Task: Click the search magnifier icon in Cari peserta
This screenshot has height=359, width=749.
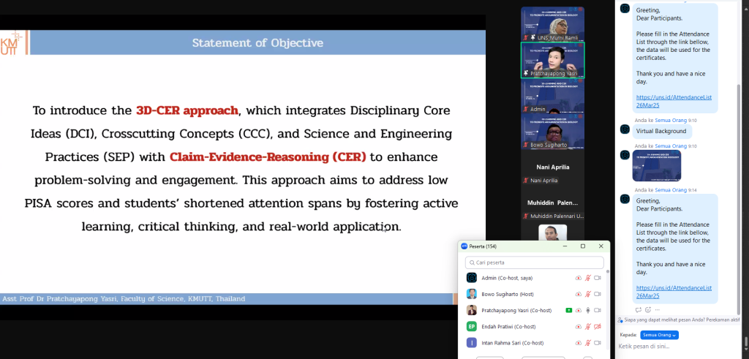Action: (472, 262)
